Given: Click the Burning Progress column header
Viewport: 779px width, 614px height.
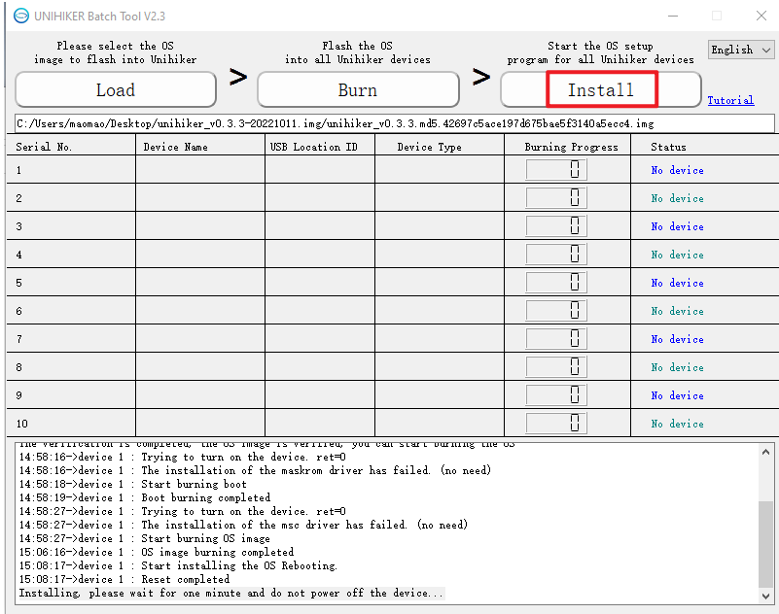Looking at the screenshot, I should 571,147.
